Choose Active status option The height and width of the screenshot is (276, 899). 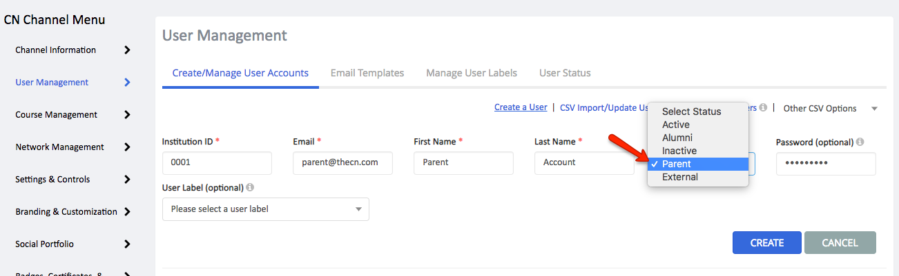tap(697, 125)
